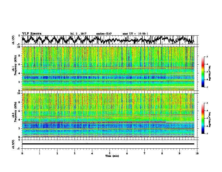The width and height of the screenshot is (222, 172).
Task: Click the "-7" tick on ch.1 color bar
Action: 207,87
